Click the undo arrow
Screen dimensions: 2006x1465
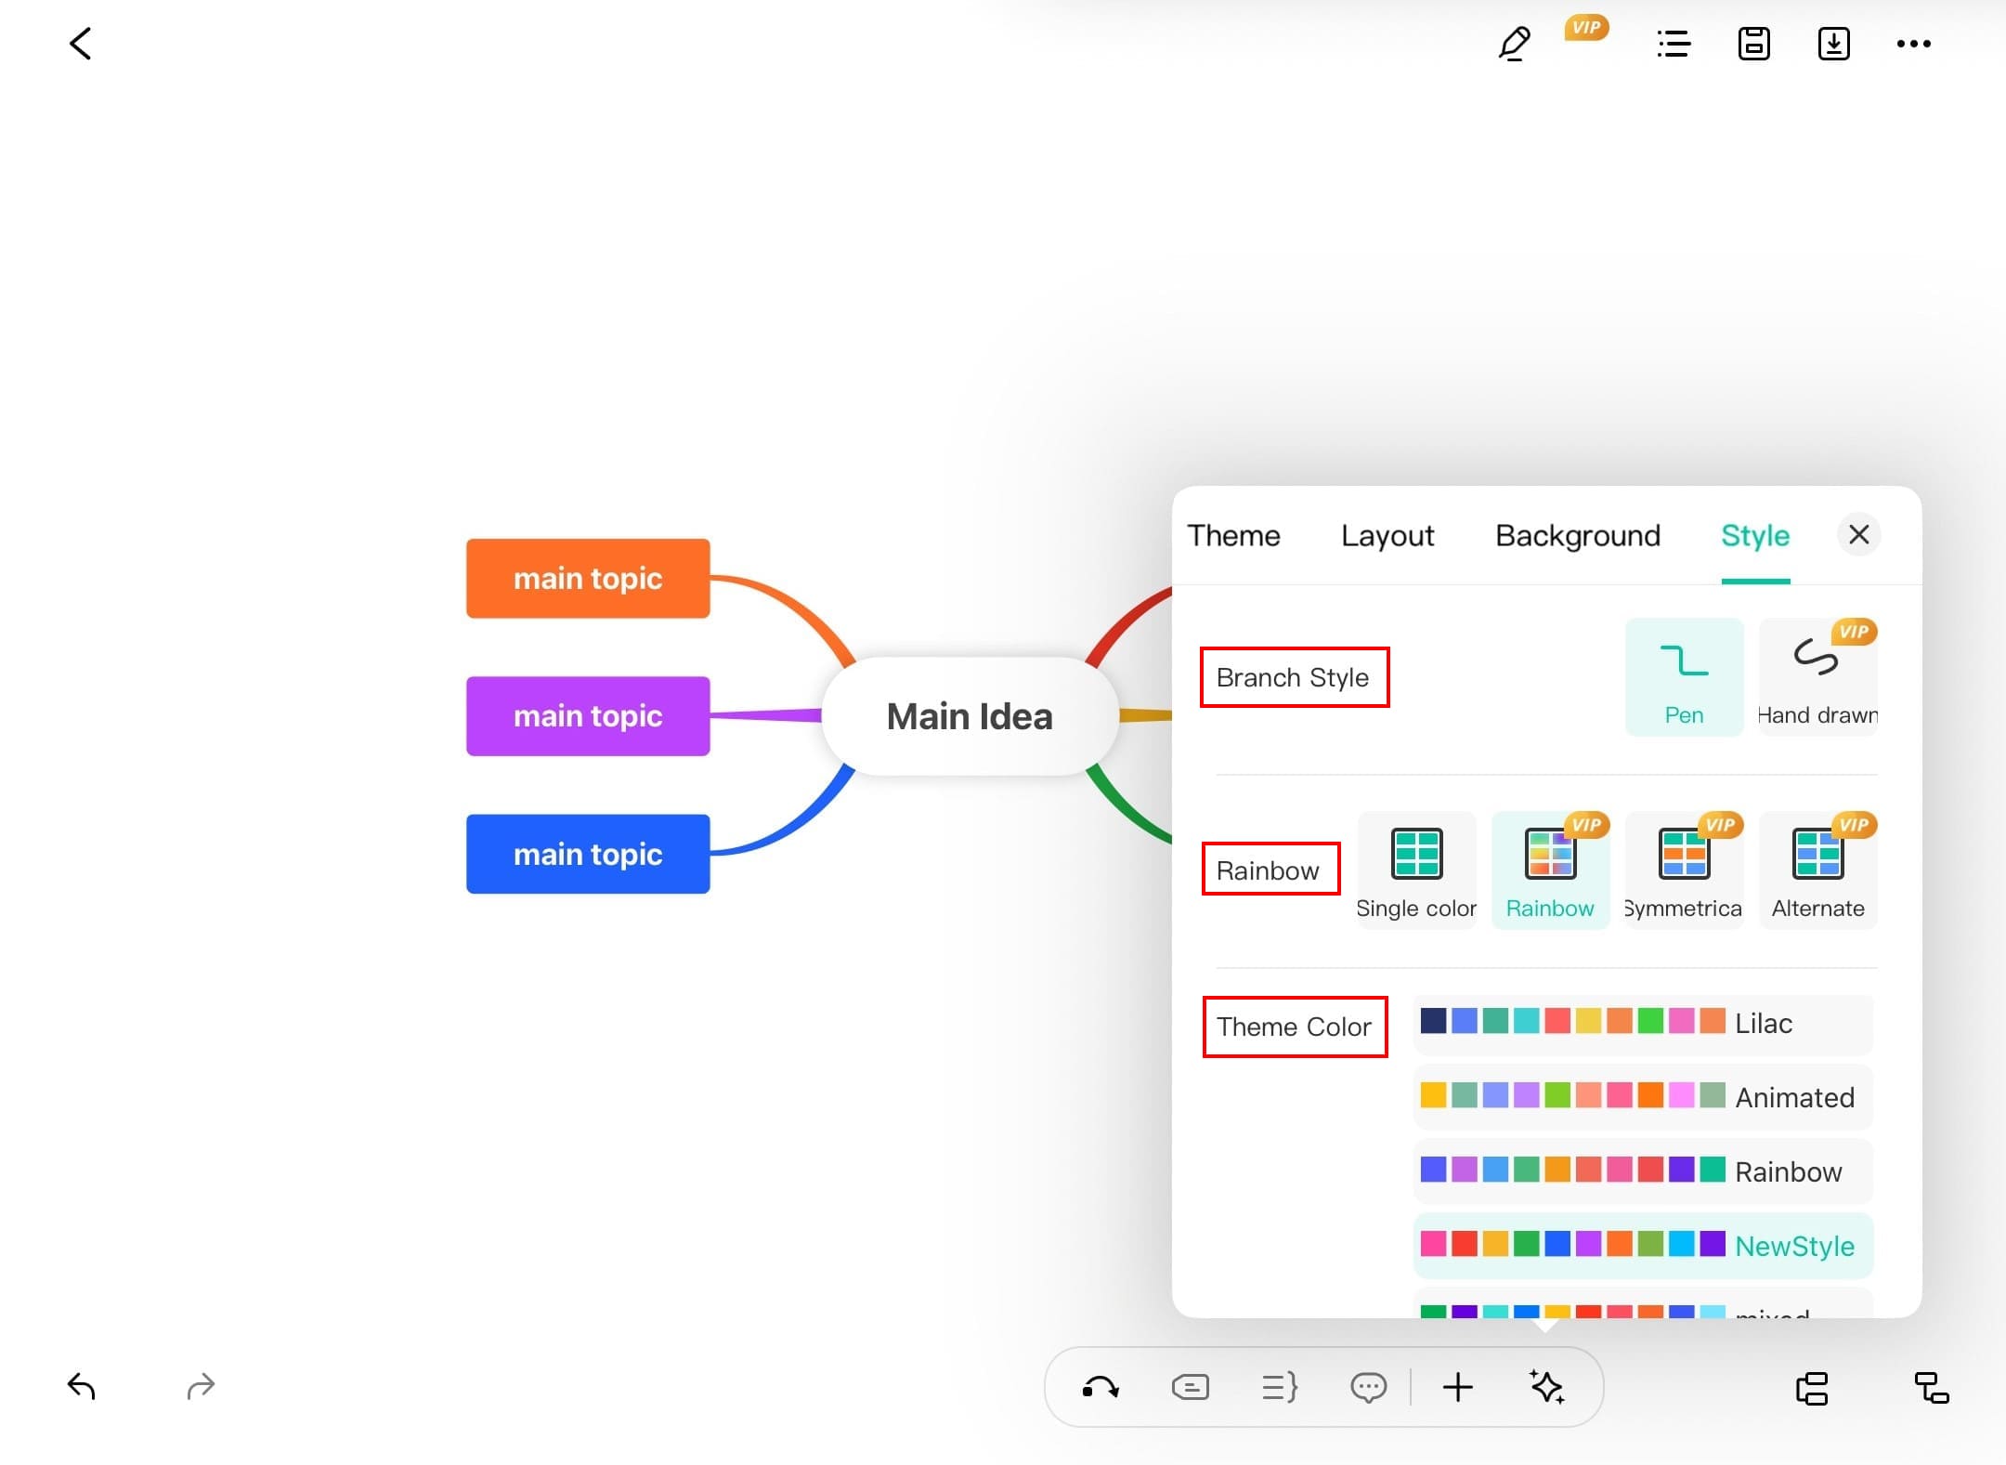click(82, 1386)
